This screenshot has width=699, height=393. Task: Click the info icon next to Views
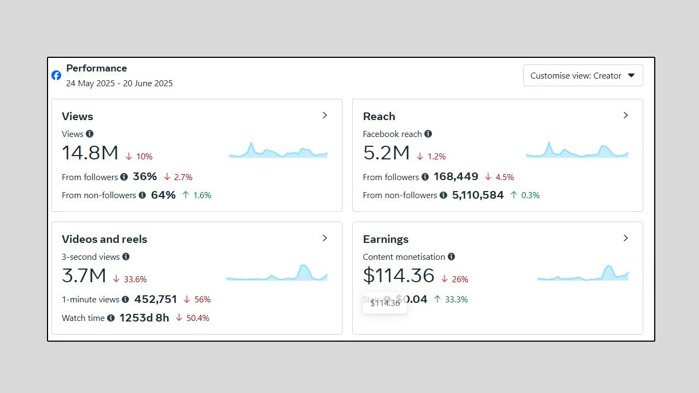[90, 134]
